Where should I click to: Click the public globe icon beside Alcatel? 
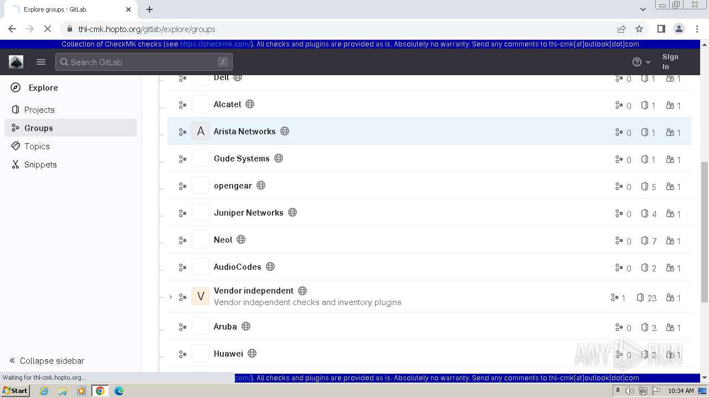point(250,104)
